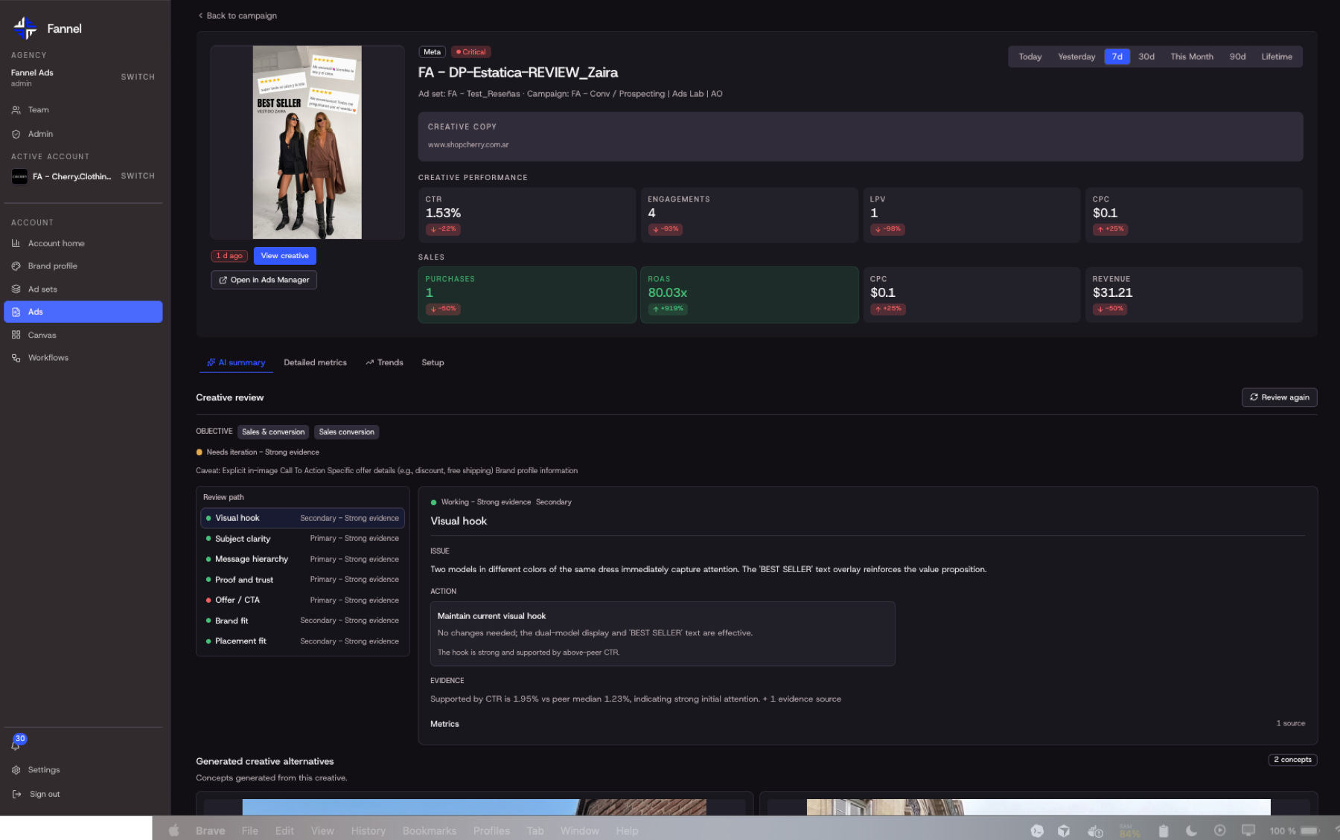Open the Bookmarks menu in menu bar
The width and height of the screenshot is (1340, 840).
pos(430,831)
